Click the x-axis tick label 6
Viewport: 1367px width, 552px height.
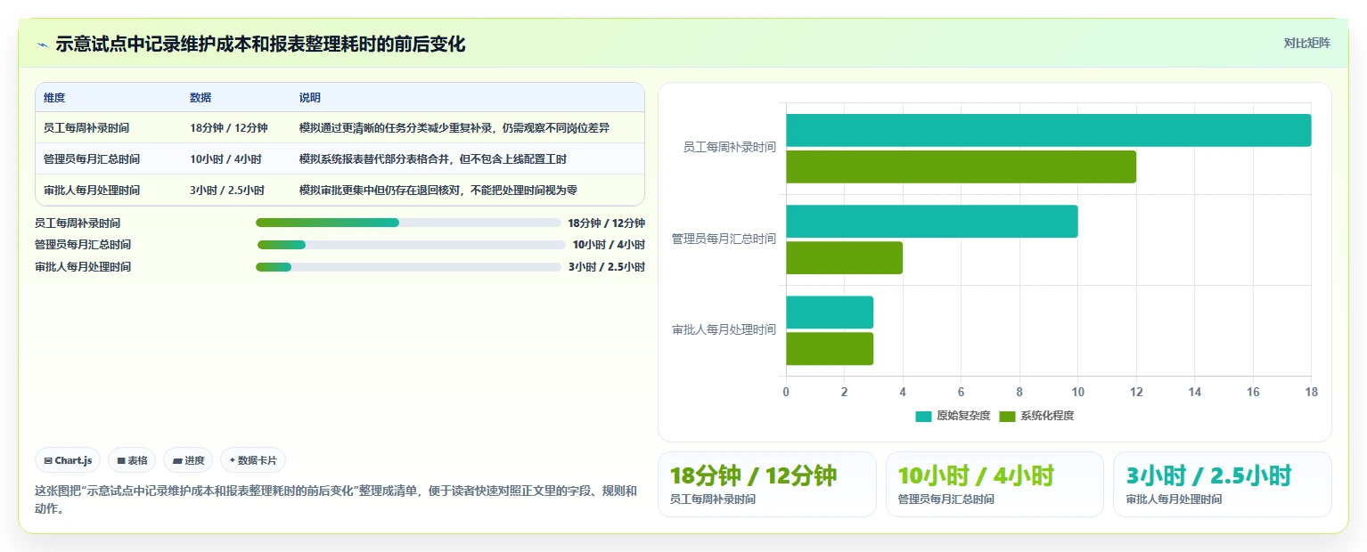[961, 393]
